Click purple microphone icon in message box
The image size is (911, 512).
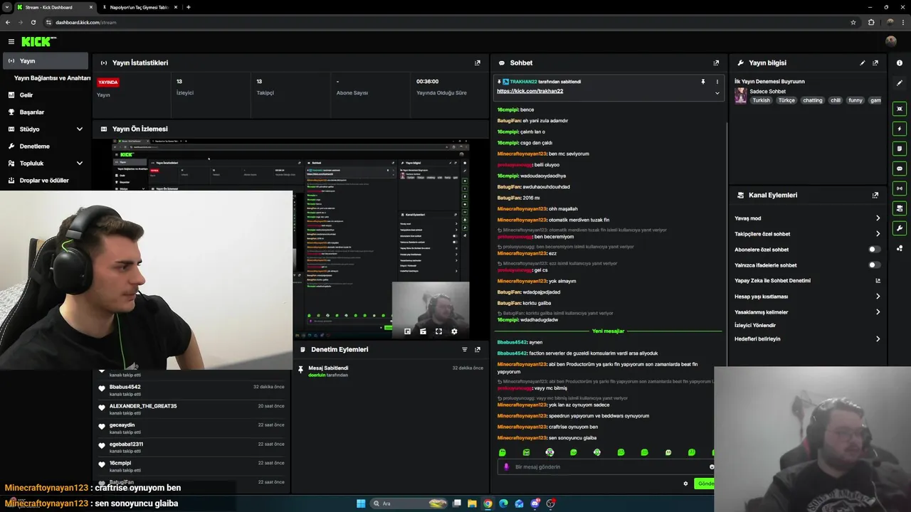pyautogui.click(x=506, y=466)
